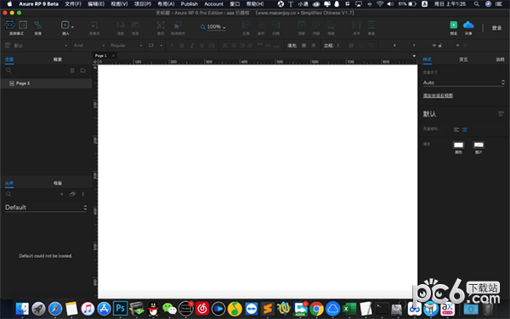Viewport: 510px width, 319px height.
Task: Open the 100% zoom dropdown
Action: [216, 26]
